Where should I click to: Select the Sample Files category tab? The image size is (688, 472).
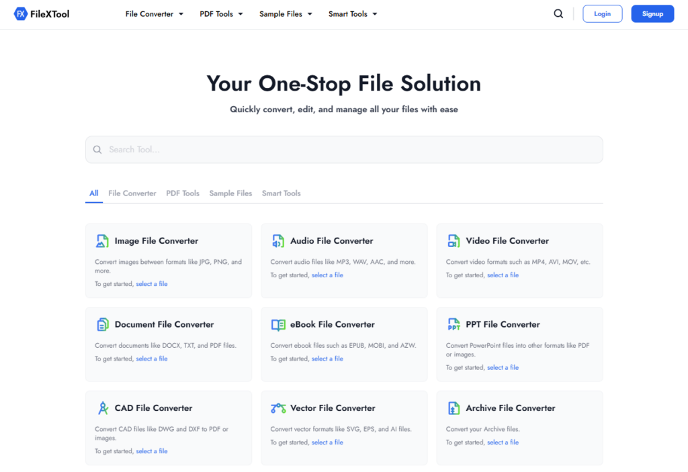[x=230, y=193]
